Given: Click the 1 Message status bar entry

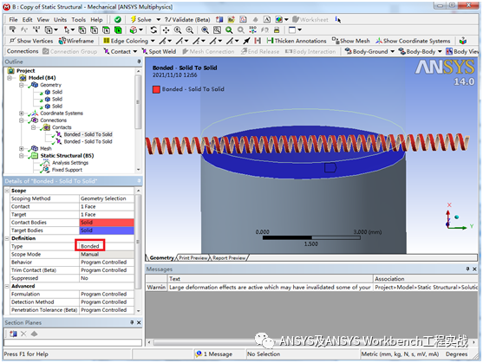Looking at the screenshot, I should tap(214, 354).
